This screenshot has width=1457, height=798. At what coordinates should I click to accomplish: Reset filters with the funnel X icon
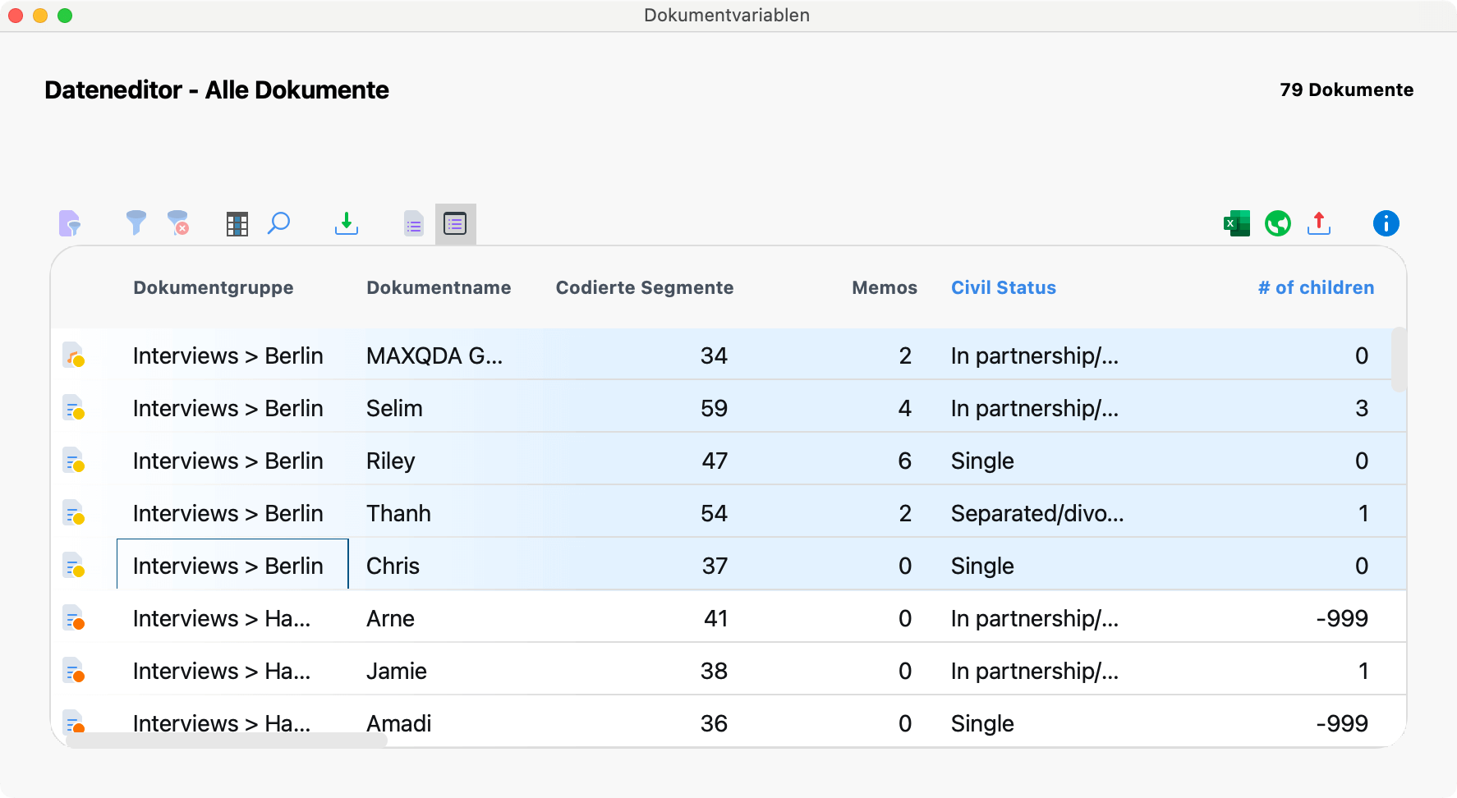click(x=178, y=223)
